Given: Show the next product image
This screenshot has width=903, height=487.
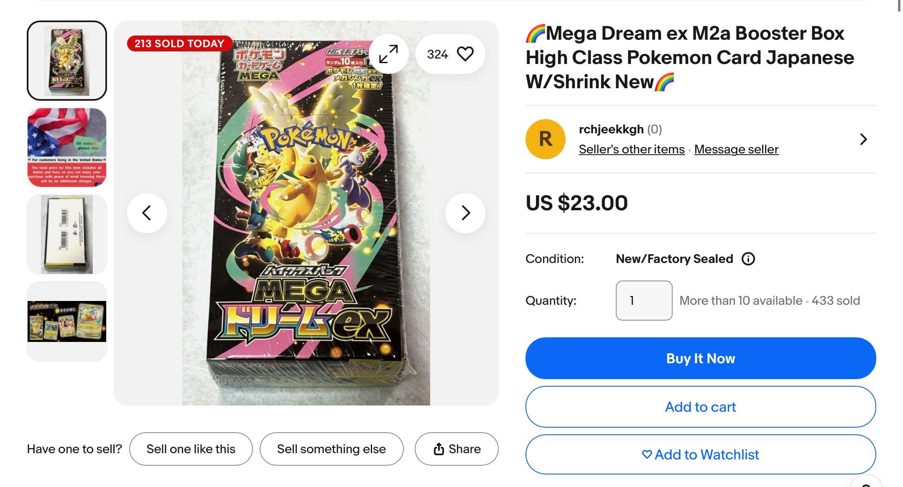Looking at the screenshot, I should pos(465,213).
